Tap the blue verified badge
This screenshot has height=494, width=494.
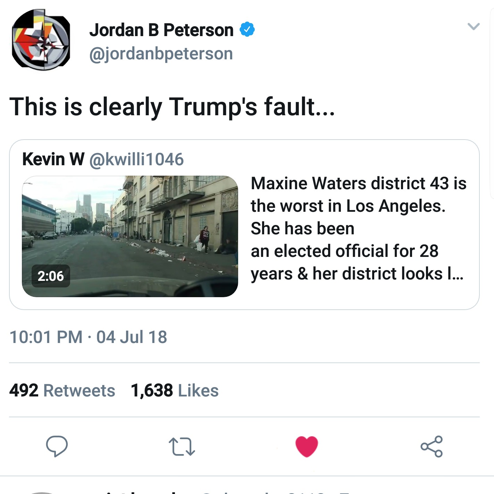(247, 30)
